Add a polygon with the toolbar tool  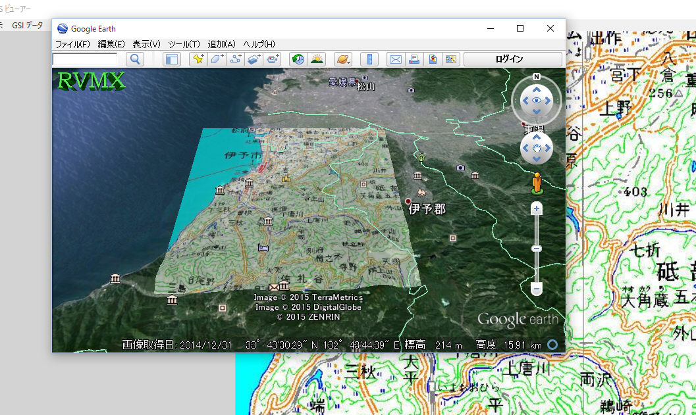pyautogui.click(x=217, y=59)
